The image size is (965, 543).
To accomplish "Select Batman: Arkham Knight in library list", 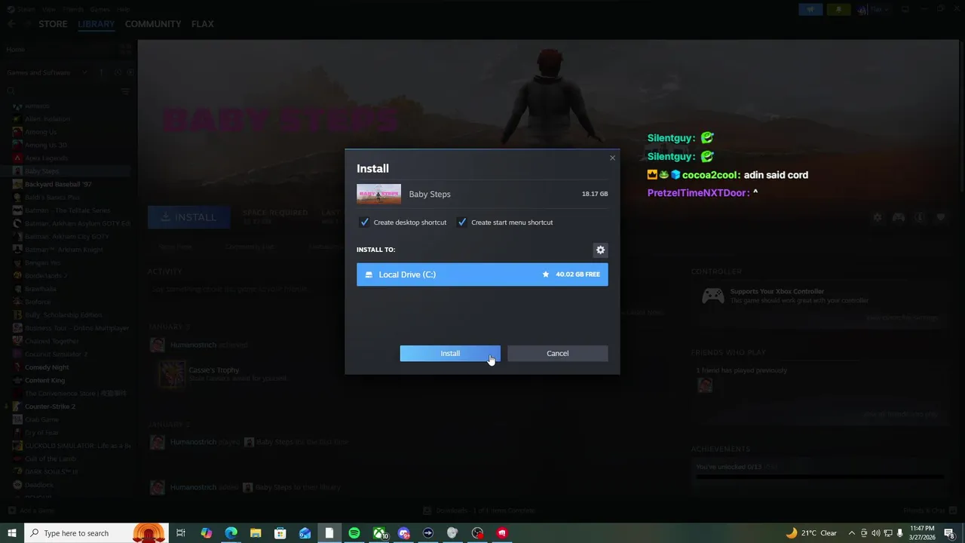I will (63, 250).
